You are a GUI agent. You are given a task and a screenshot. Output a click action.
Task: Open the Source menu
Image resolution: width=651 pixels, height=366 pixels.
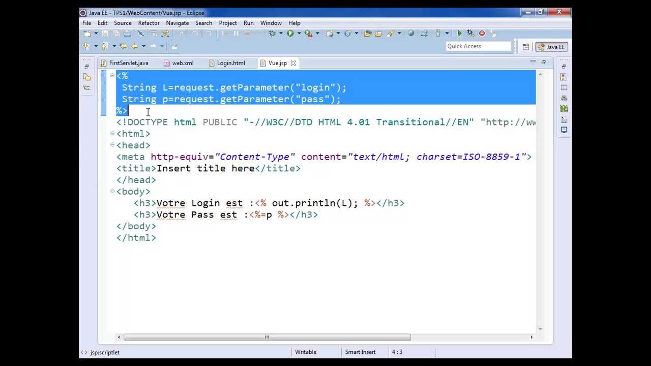click(x=123, y=23)
